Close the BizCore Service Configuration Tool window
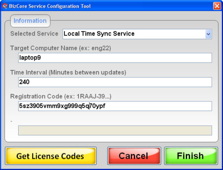223x170 pixels. click(x=217, y=6)
